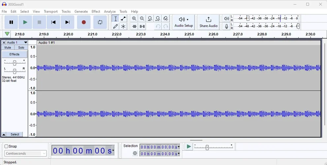Click the red Record button
Image resolution: width=327 pixels, height=165 pixels.
(x=83, y=22)
